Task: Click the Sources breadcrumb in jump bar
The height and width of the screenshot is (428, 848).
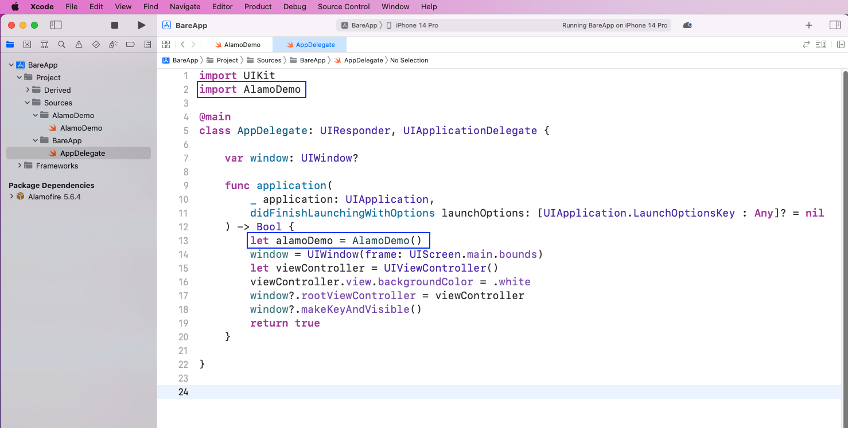Action: pyautogui.click(x=264, y=60)
